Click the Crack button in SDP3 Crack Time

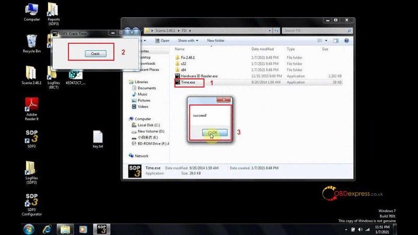point(96,54)
